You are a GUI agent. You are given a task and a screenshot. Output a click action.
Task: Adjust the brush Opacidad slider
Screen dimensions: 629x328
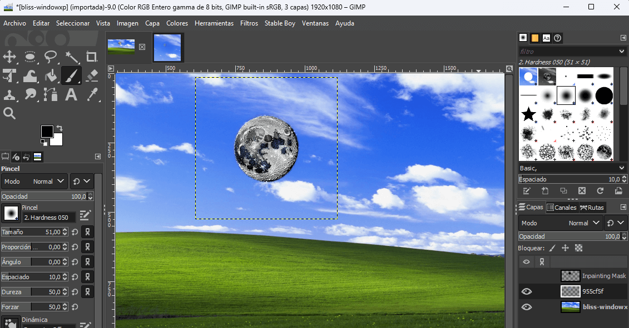[47, 196]
